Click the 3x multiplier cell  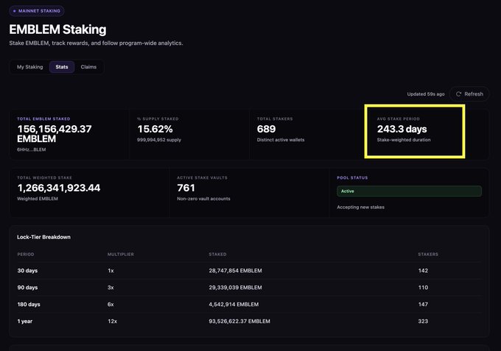(x=111, y=288)
